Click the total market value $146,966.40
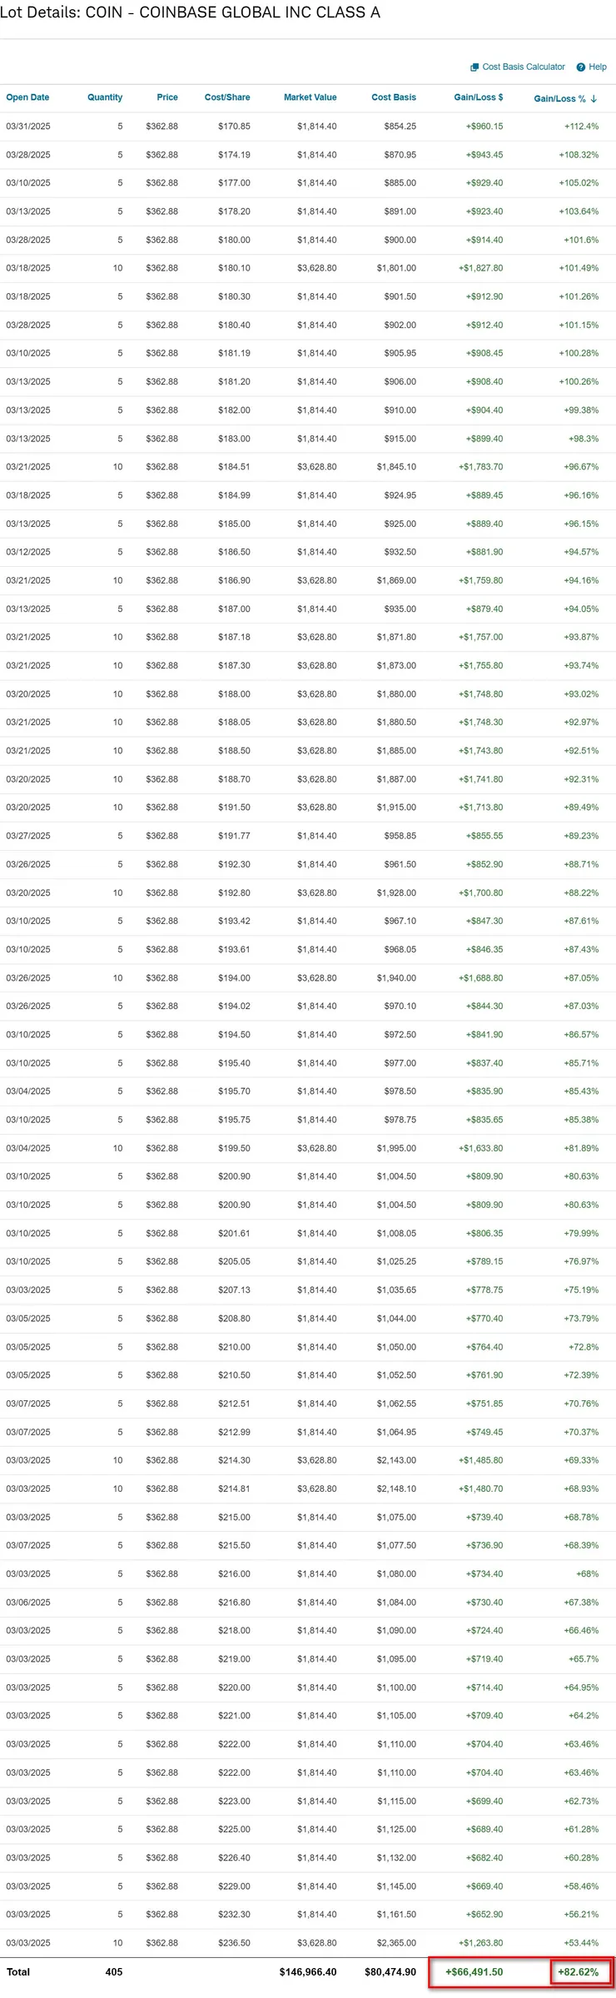616x1998 pixels. pyautogui.click(x=308, y=1972)
